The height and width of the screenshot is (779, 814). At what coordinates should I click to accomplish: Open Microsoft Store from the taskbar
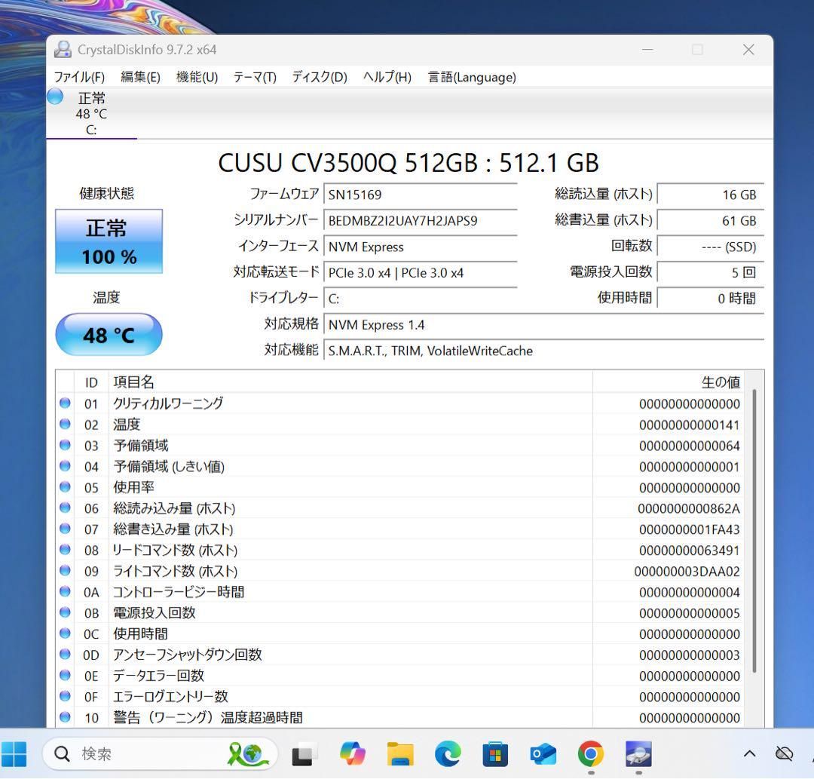point(495,753)
